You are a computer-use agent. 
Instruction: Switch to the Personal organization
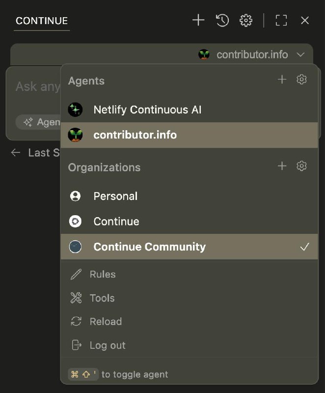pos(115,196)
